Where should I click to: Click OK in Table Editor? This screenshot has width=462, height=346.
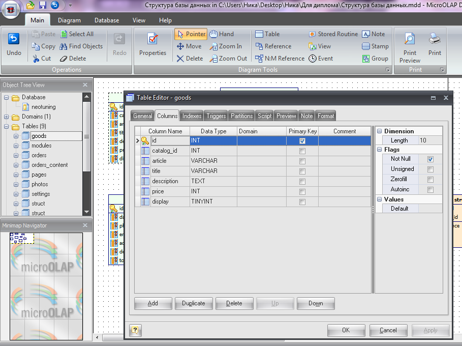[346, 330]
